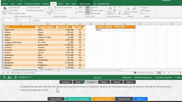The width and height of the screenshot is (182, 102).
Task: Choose De una tabla o rango
Action: 16,13
